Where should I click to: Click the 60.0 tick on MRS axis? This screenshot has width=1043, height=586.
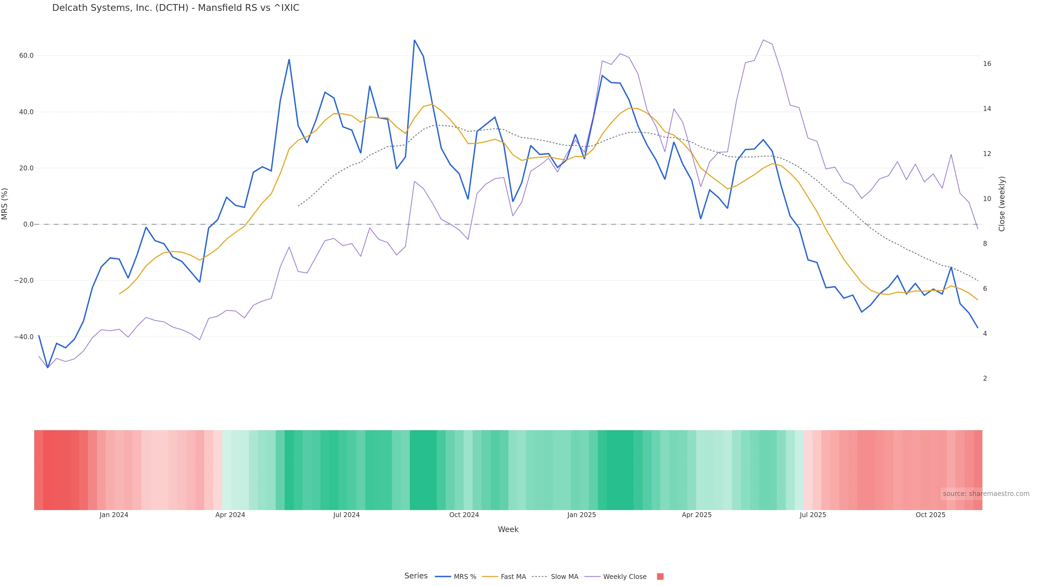(x=26, y=56)
